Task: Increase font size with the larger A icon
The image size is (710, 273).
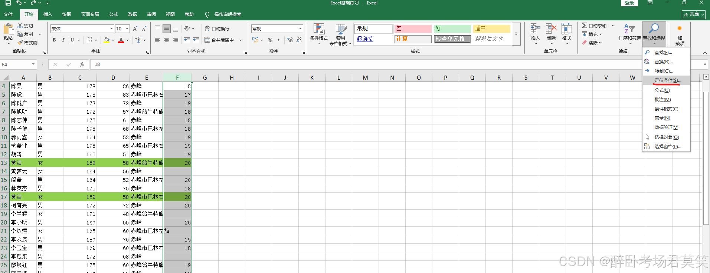Action: point(135,29)
